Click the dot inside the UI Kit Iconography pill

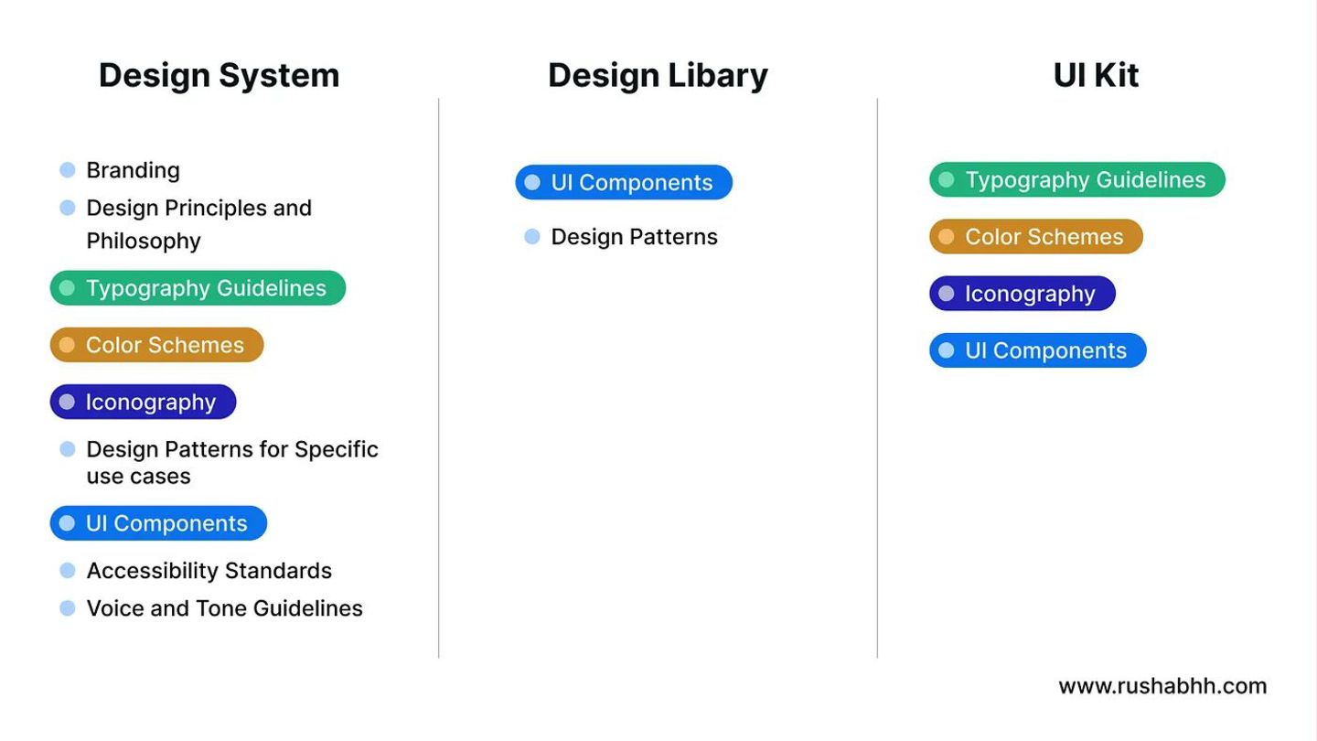pyautogui.click(x=946, y=294)
